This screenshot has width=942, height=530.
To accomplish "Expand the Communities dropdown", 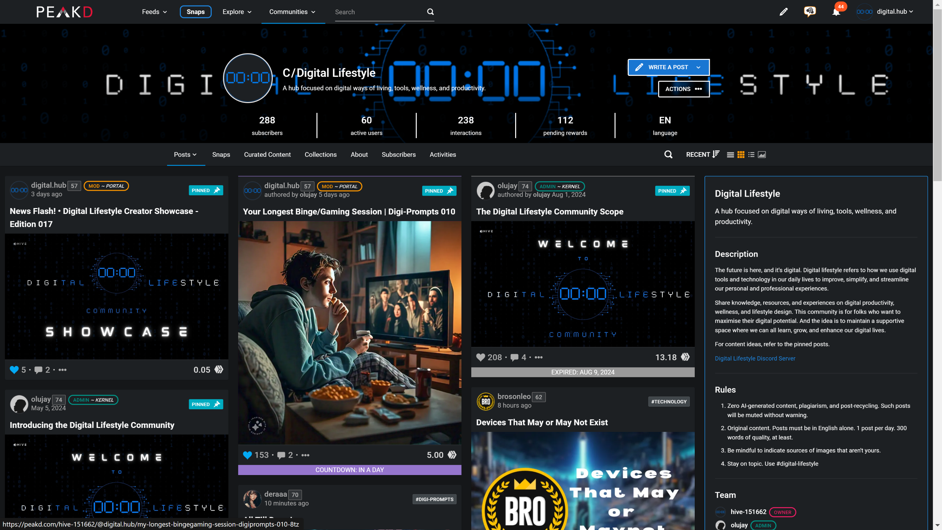I will (x=292, y=12).
